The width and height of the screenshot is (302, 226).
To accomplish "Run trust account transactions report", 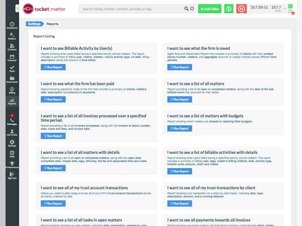I will point(53,203).
